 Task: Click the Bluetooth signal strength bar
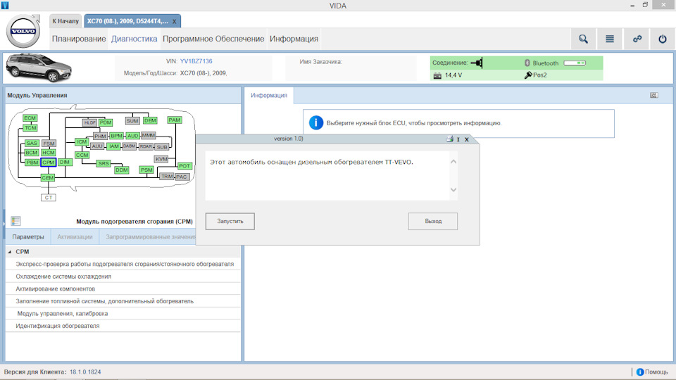click(x=575, y=63)
